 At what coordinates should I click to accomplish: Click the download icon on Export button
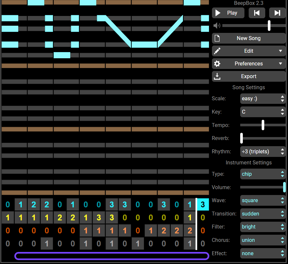point(217,76)
